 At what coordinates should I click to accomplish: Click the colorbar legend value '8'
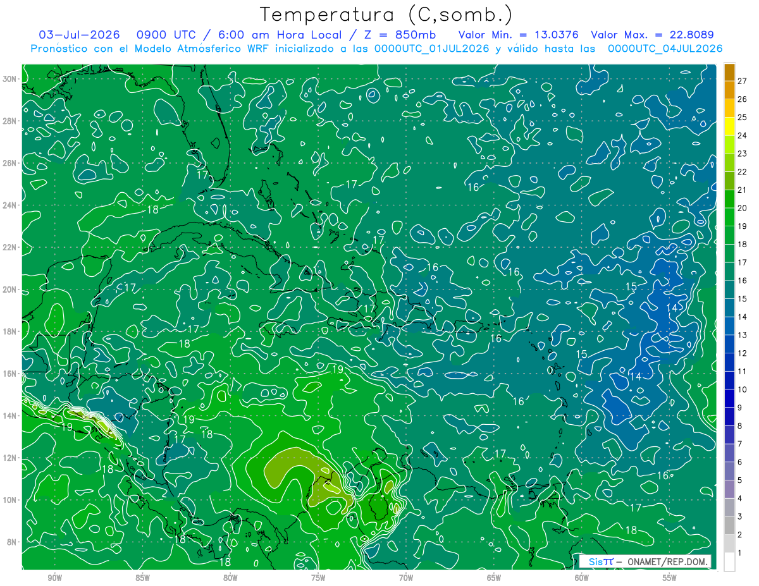740,426
